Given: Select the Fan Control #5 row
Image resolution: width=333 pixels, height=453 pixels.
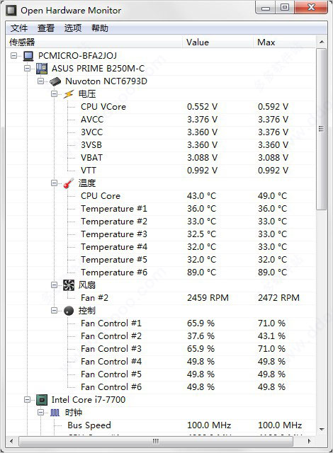Looking at the screenshot, I should click(161, 374).
